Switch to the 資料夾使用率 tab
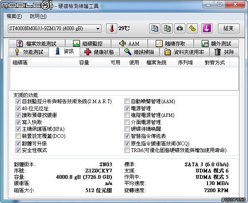 click(x=185, y=52)
